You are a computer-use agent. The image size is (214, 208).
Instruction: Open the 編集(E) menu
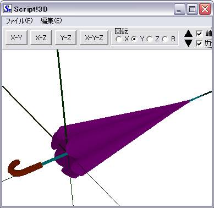[x=51, y=21]
